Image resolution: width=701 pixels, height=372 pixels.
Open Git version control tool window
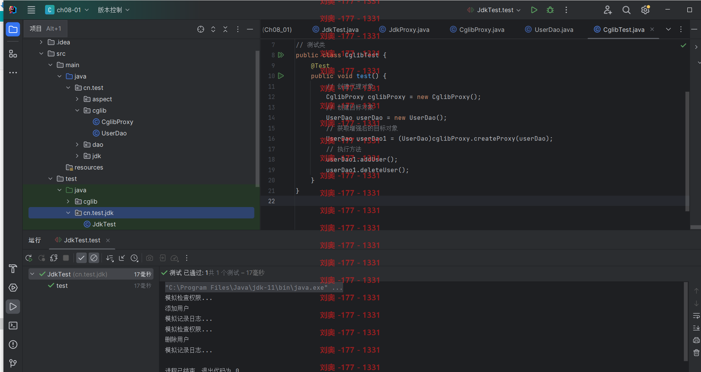[x=13, y=363]
